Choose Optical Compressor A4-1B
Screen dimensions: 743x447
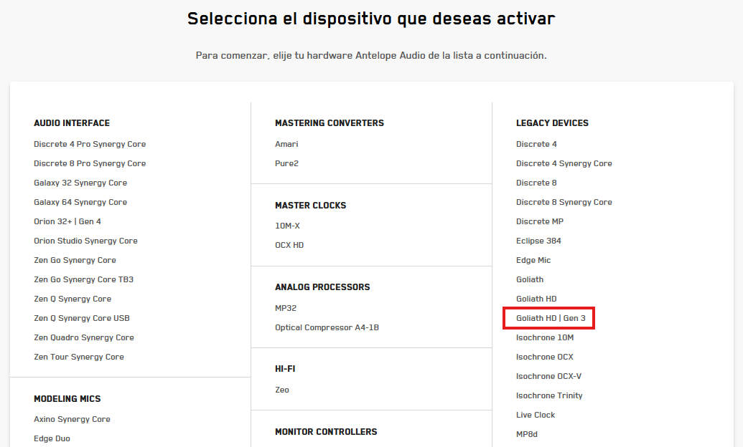[327, 327]
